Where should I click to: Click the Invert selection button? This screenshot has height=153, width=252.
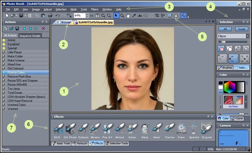point(242,29)
